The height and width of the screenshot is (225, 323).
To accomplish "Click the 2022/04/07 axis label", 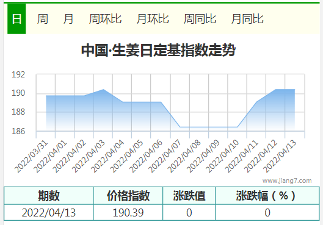I will click(165, 156).
